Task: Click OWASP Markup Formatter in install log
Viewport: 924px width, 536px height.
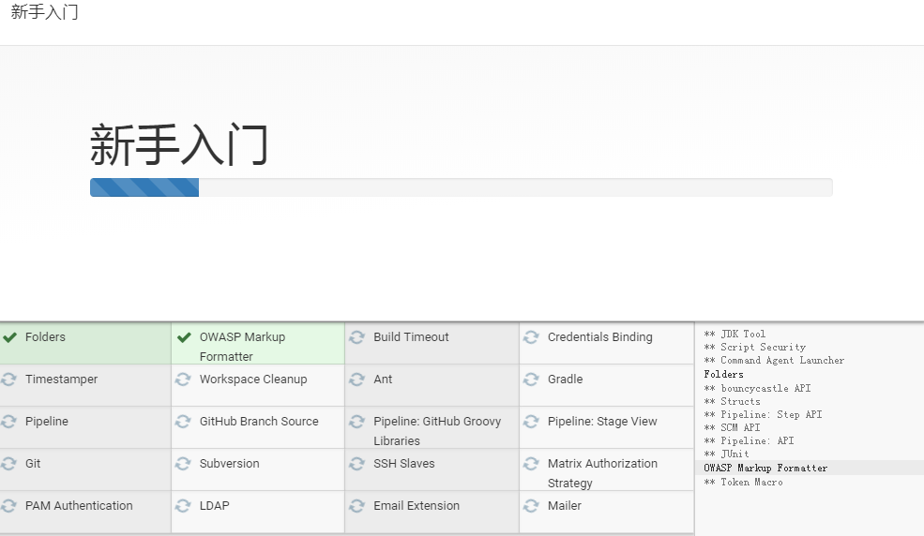Action: 765,468
